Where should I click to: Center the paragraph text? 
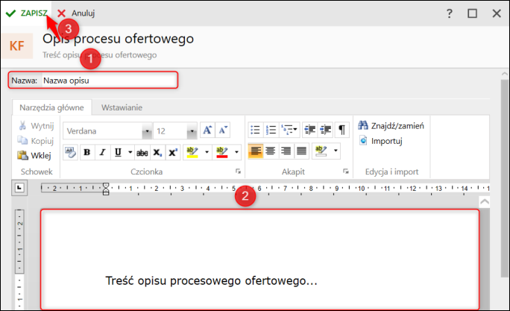point(271,151)
